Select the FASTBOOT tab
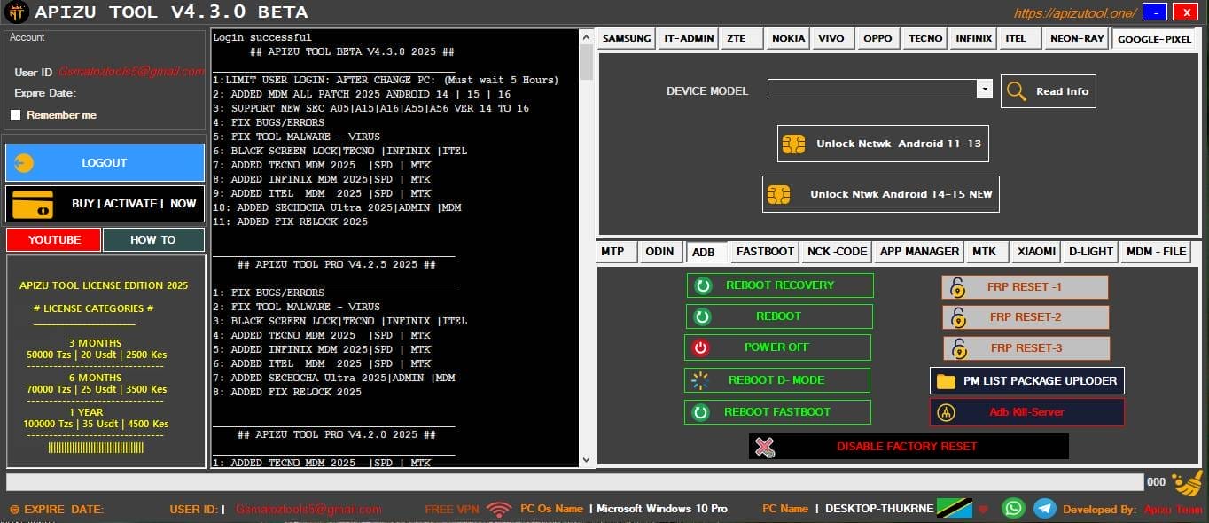1209x523 pixels. click(763, 251)
